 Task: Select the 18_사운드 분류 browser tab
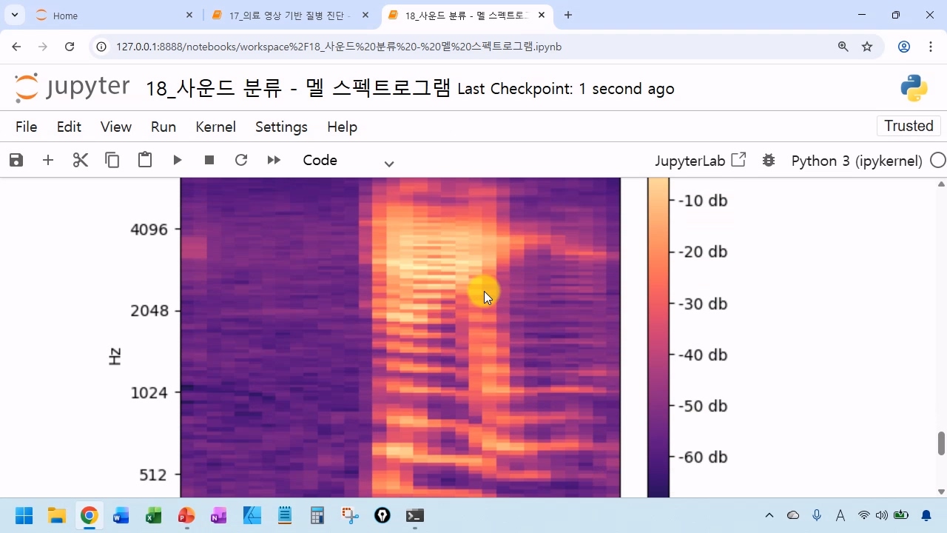tap(466, 16)
